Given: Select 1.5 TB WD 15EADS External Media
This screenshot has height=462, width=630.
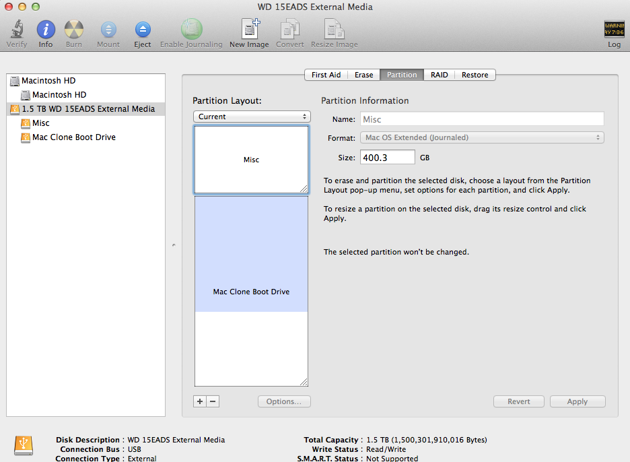Looking at the screenshot, I should 86,109.
